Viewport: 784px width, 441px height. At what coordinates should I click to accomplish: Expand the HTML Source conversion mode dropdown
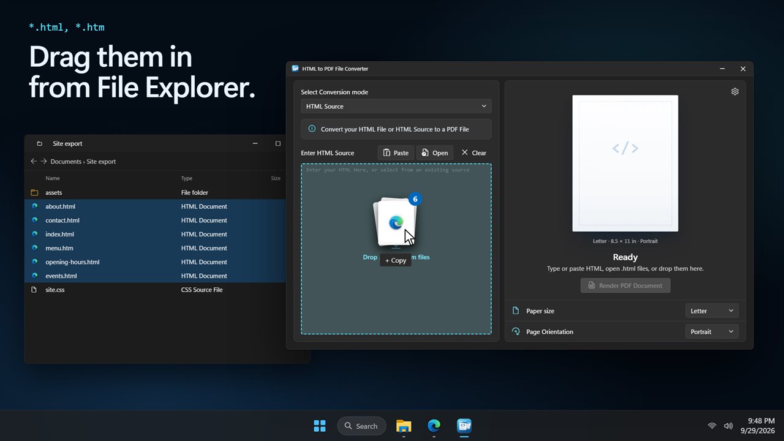click(396, 106)
